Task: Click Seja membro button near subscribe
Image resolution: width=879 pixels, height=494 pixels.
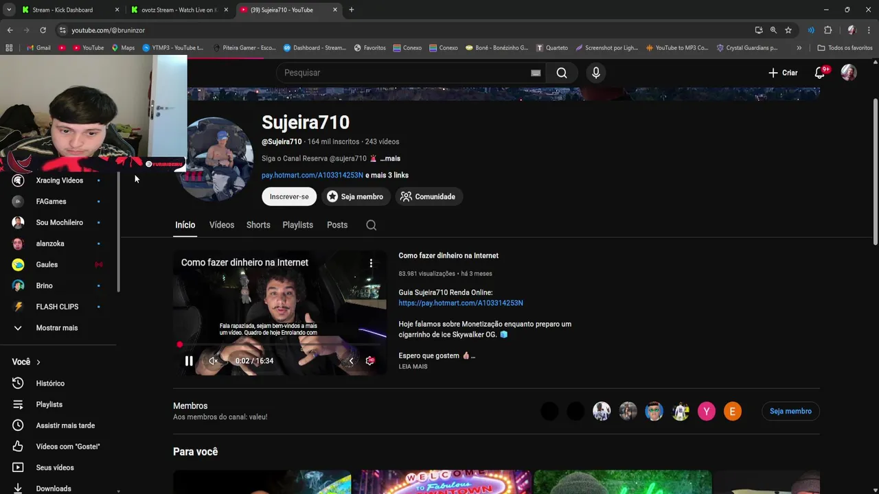Action: coord(355,197)
